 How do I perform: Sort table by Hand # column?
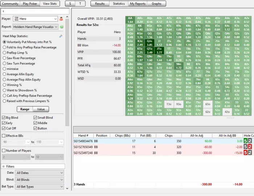tap(83, 136)
